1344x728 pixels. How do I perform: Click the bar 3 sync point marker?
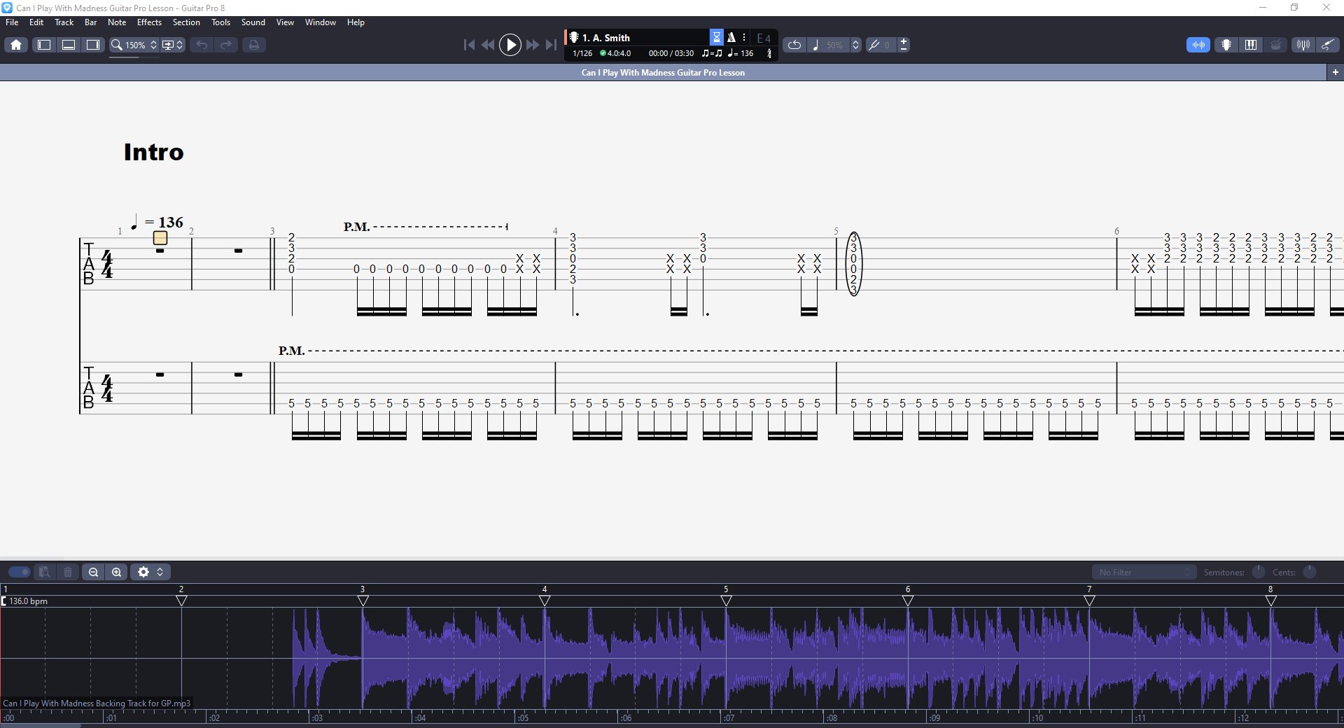coord(363,601)
